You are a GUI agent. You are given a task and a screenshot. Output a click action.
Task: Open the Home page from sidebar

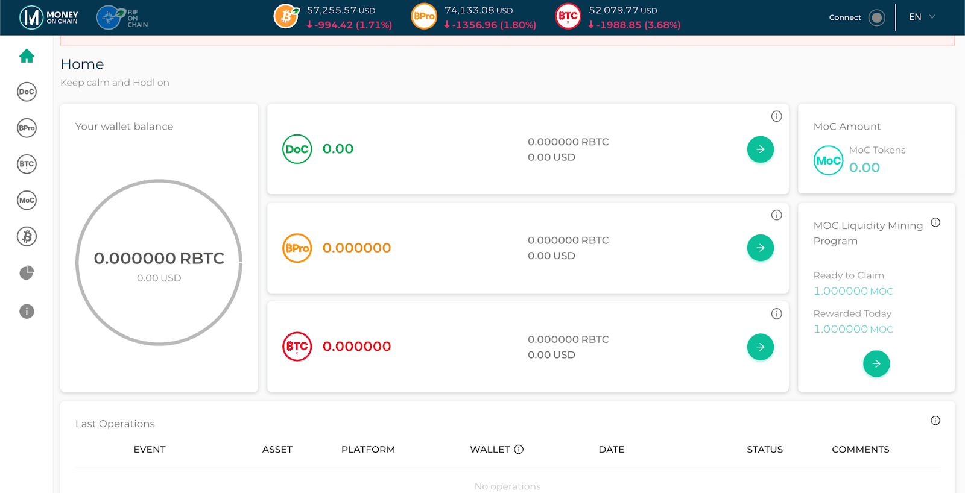pyautogui.click(x=27, y=56)
